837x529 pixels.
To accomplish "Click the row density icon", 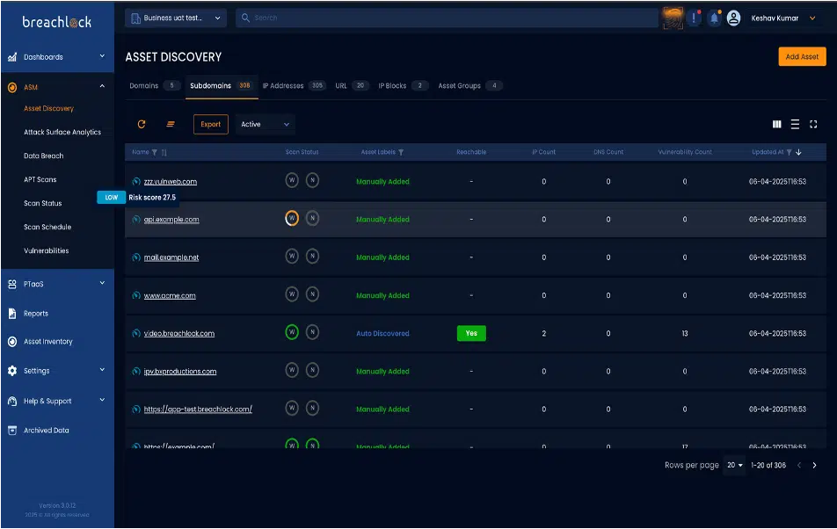I will [x=795, y=124].
